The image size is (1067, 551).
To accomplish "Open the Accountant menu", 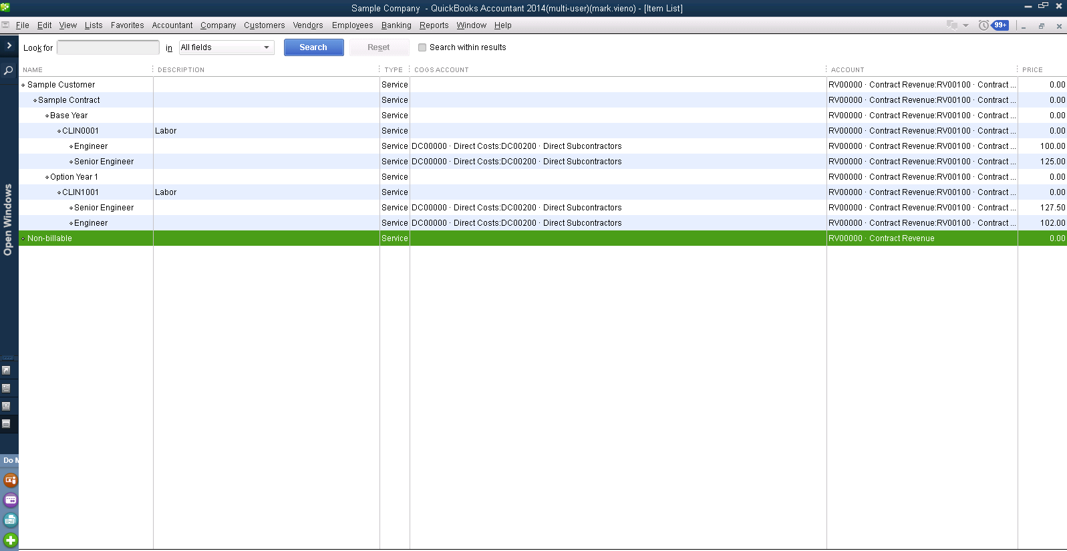I will pos(172,25).
